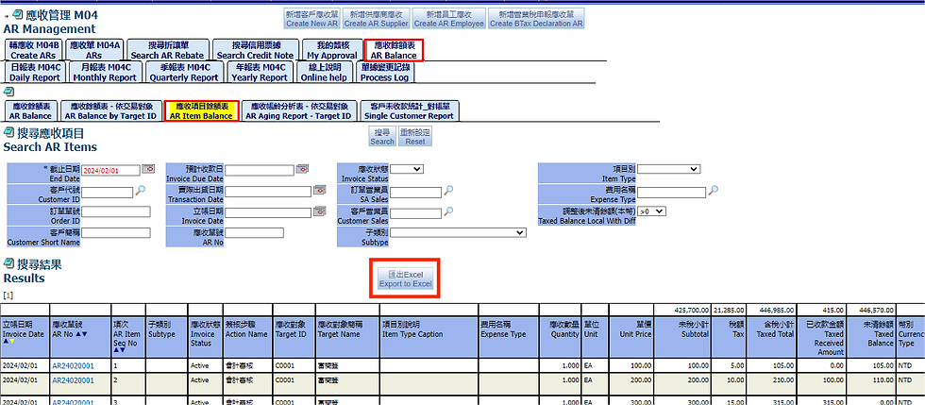
Task: Click the Search button
Action: tap(382, 137)
